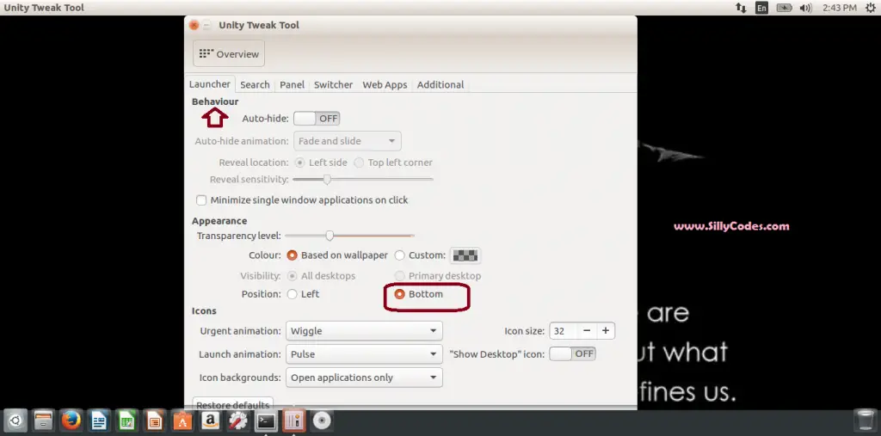Select the Custom colour radio button
The image size is (881, 436).
click(x=399, y=255)
